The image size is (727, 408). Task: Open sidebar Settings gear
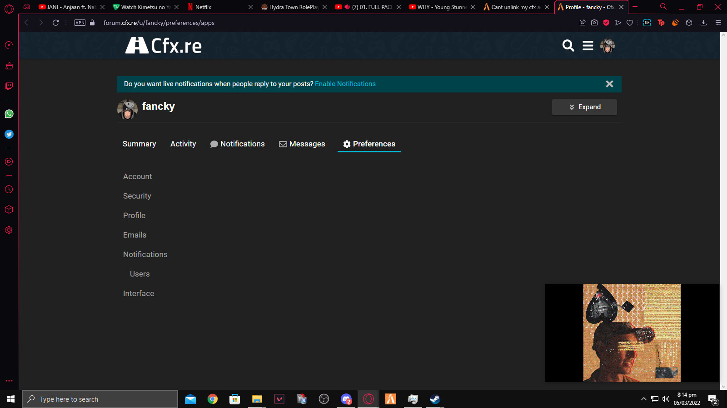coord(9,230)
